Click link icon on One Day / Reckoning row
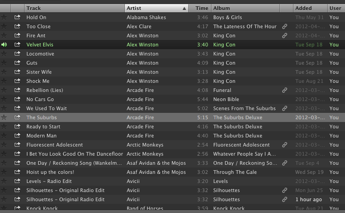 click(284, 163)
